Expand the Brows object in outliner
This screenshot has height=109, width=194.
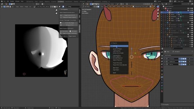click(x=168, y=15)
